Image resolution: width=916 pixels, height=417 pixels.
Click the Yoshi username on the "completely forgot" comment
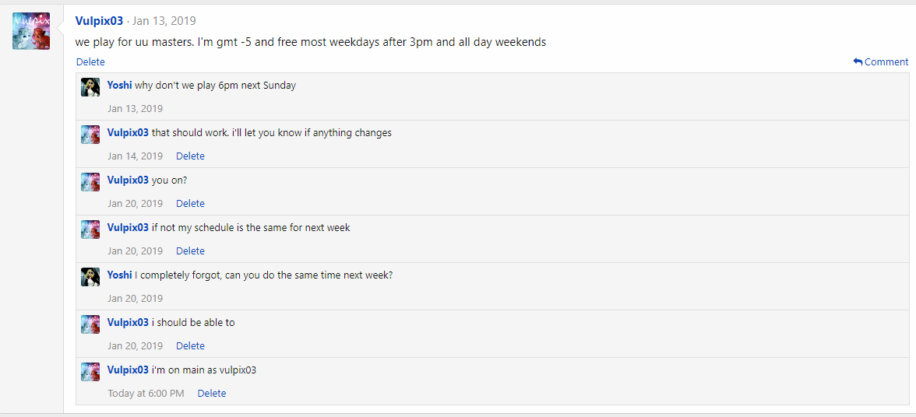(119, 275)
